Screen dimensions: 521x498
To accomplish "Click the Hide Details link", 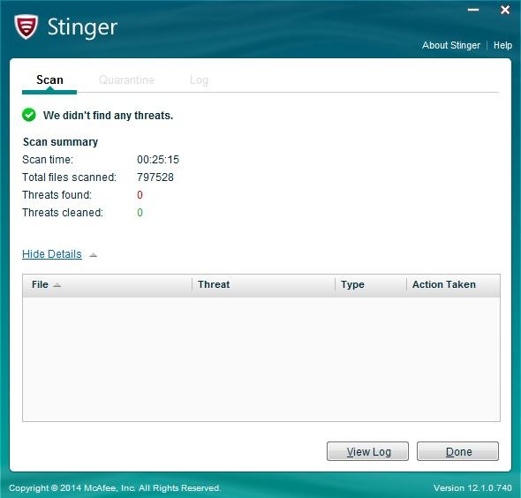I will (52, 254).
